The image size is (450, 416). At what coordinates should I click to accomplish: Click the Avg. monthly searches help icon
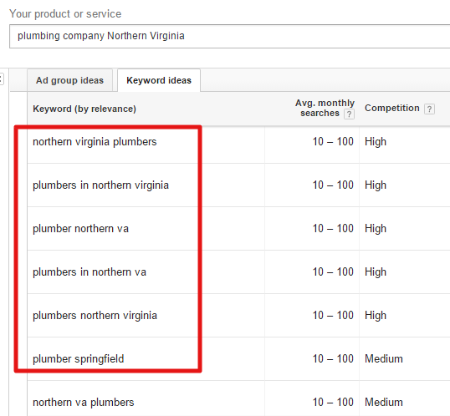pos(349,114)
